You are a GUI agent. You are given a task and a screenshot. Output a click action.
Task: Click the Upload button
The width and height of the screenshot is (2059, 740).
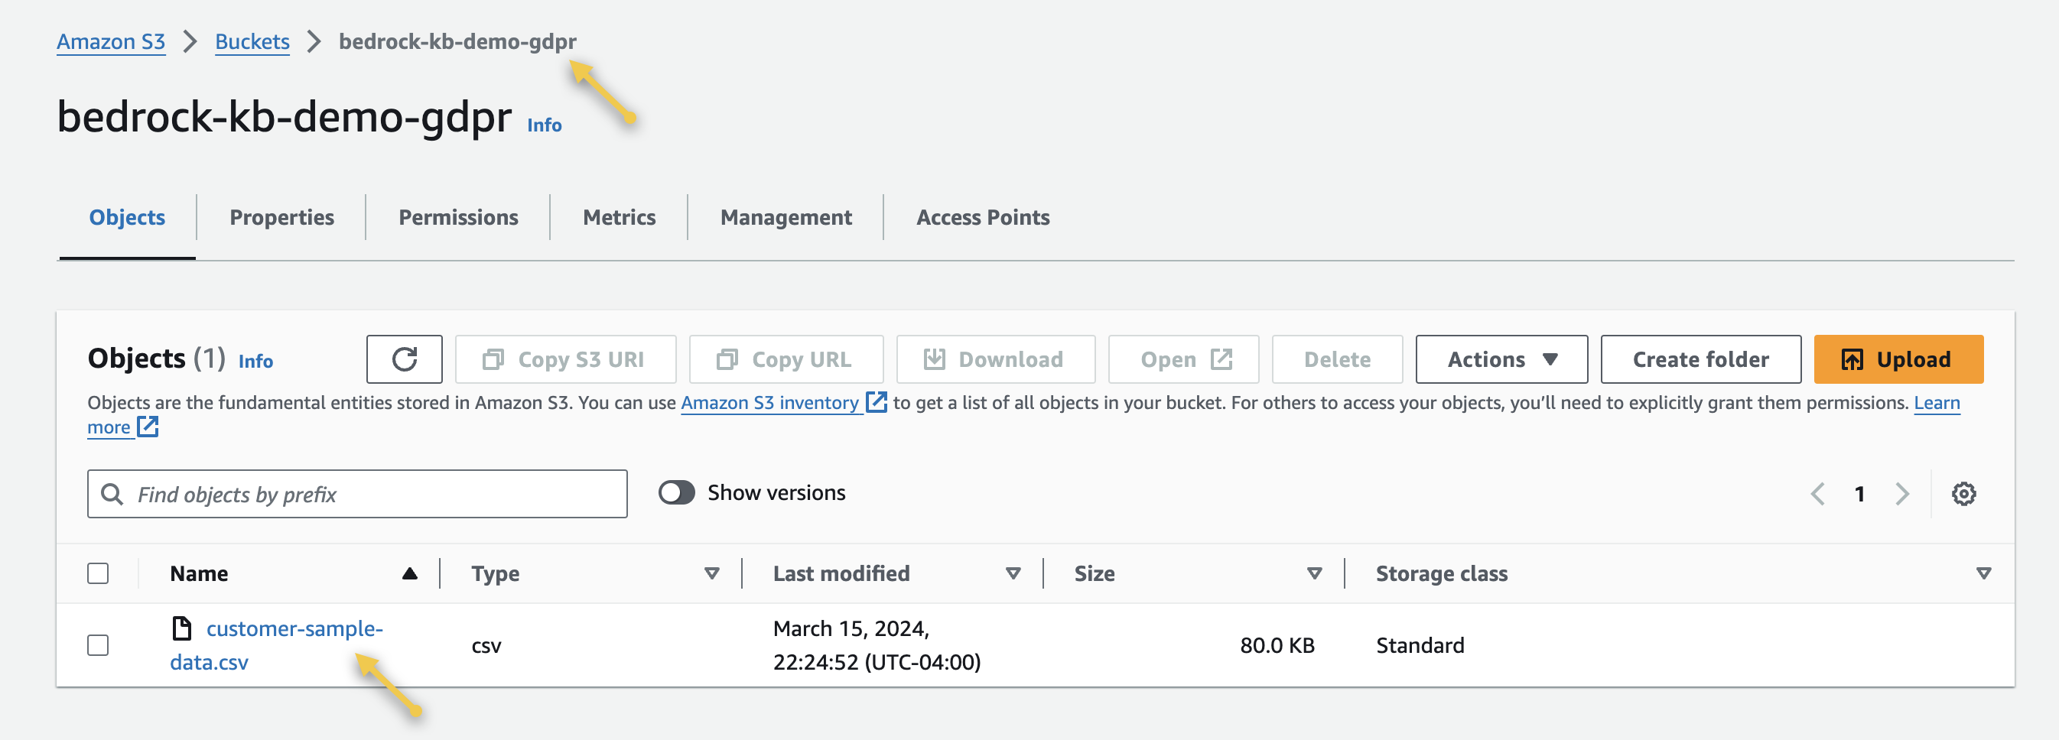click(1898, 359)
